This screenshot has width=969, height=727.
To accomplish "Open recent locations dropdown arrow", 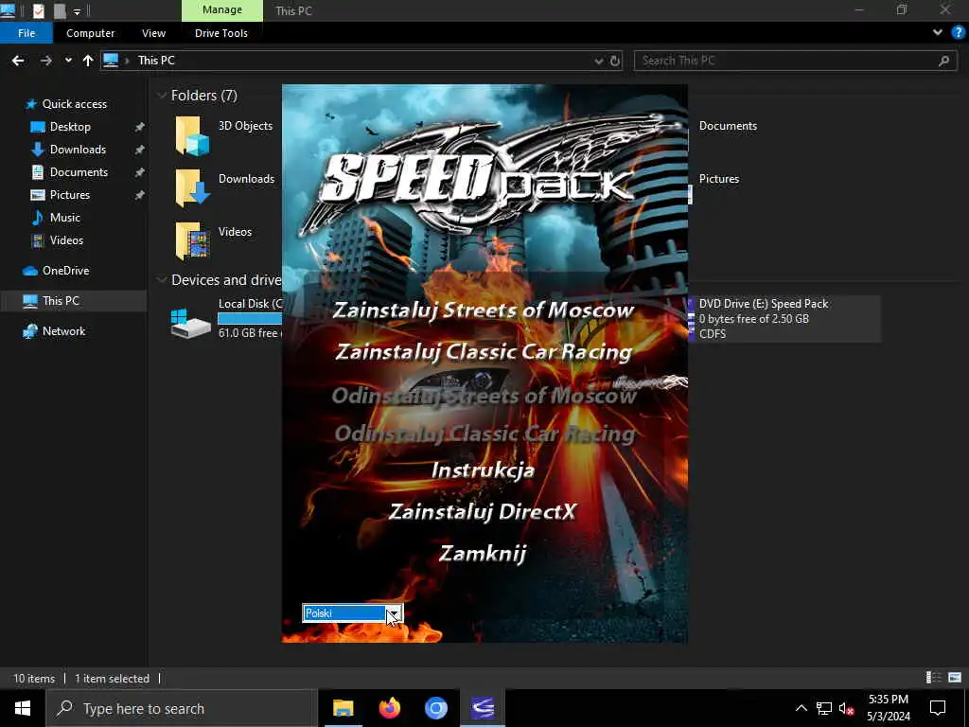I will coord(68,61).
